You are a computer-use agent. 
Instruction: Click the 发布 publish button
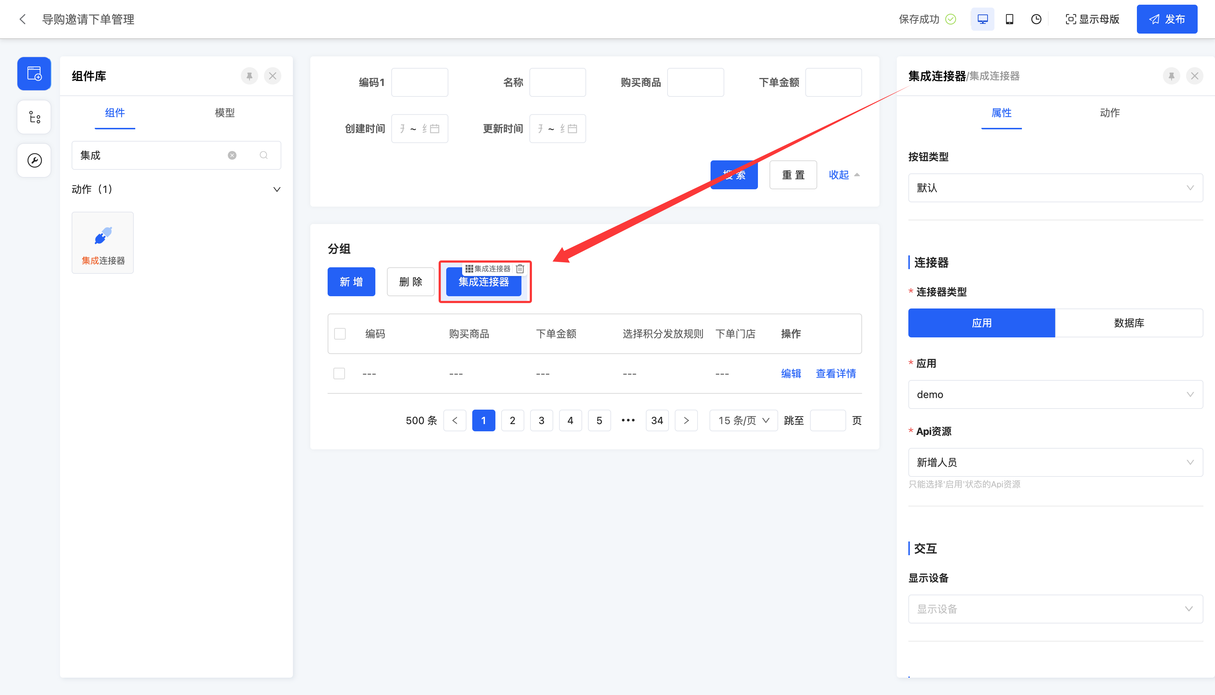(1167, 19)
